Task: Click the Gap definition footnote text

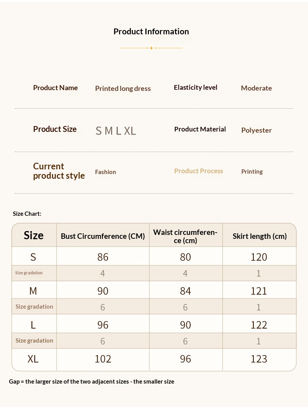Action: tap(92, 381)
